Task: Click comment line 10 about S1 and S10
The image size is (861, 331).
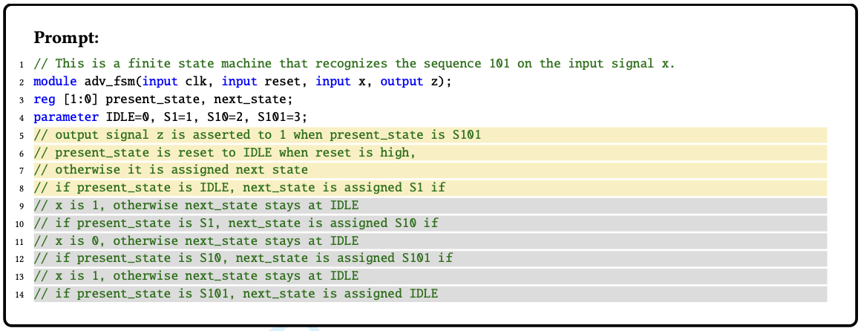Action: (430, 223)
